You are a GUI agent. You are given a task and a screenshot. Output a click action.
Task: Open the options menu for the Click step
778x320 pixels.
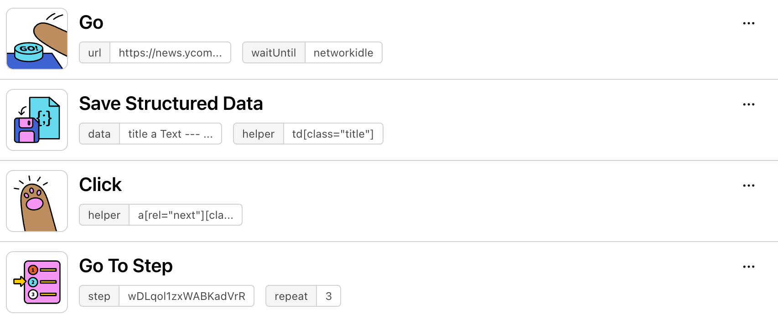coord(748,185)
